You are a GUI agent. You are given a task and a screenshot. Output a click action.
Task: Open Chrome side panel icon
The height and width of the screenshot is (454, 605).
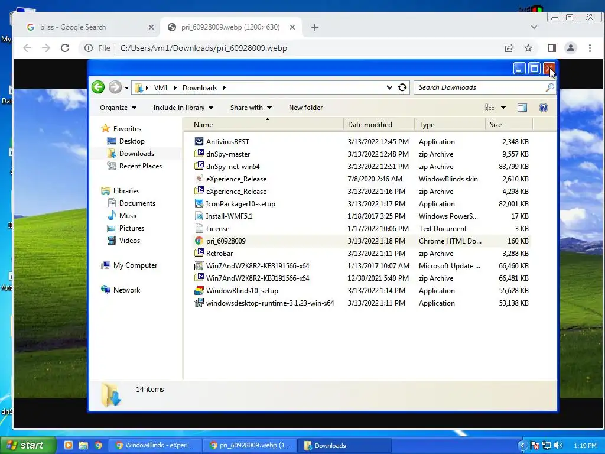tap(551, 48)
